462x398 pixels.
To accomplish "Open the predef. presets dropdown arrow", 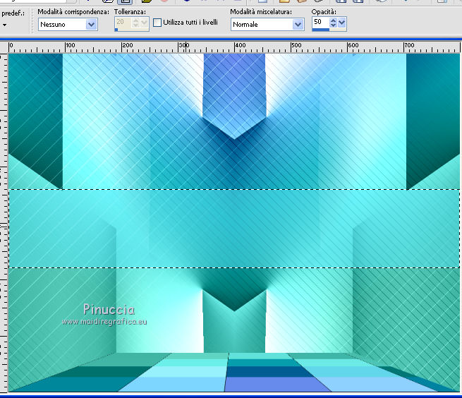I will (x=5, y=25).
